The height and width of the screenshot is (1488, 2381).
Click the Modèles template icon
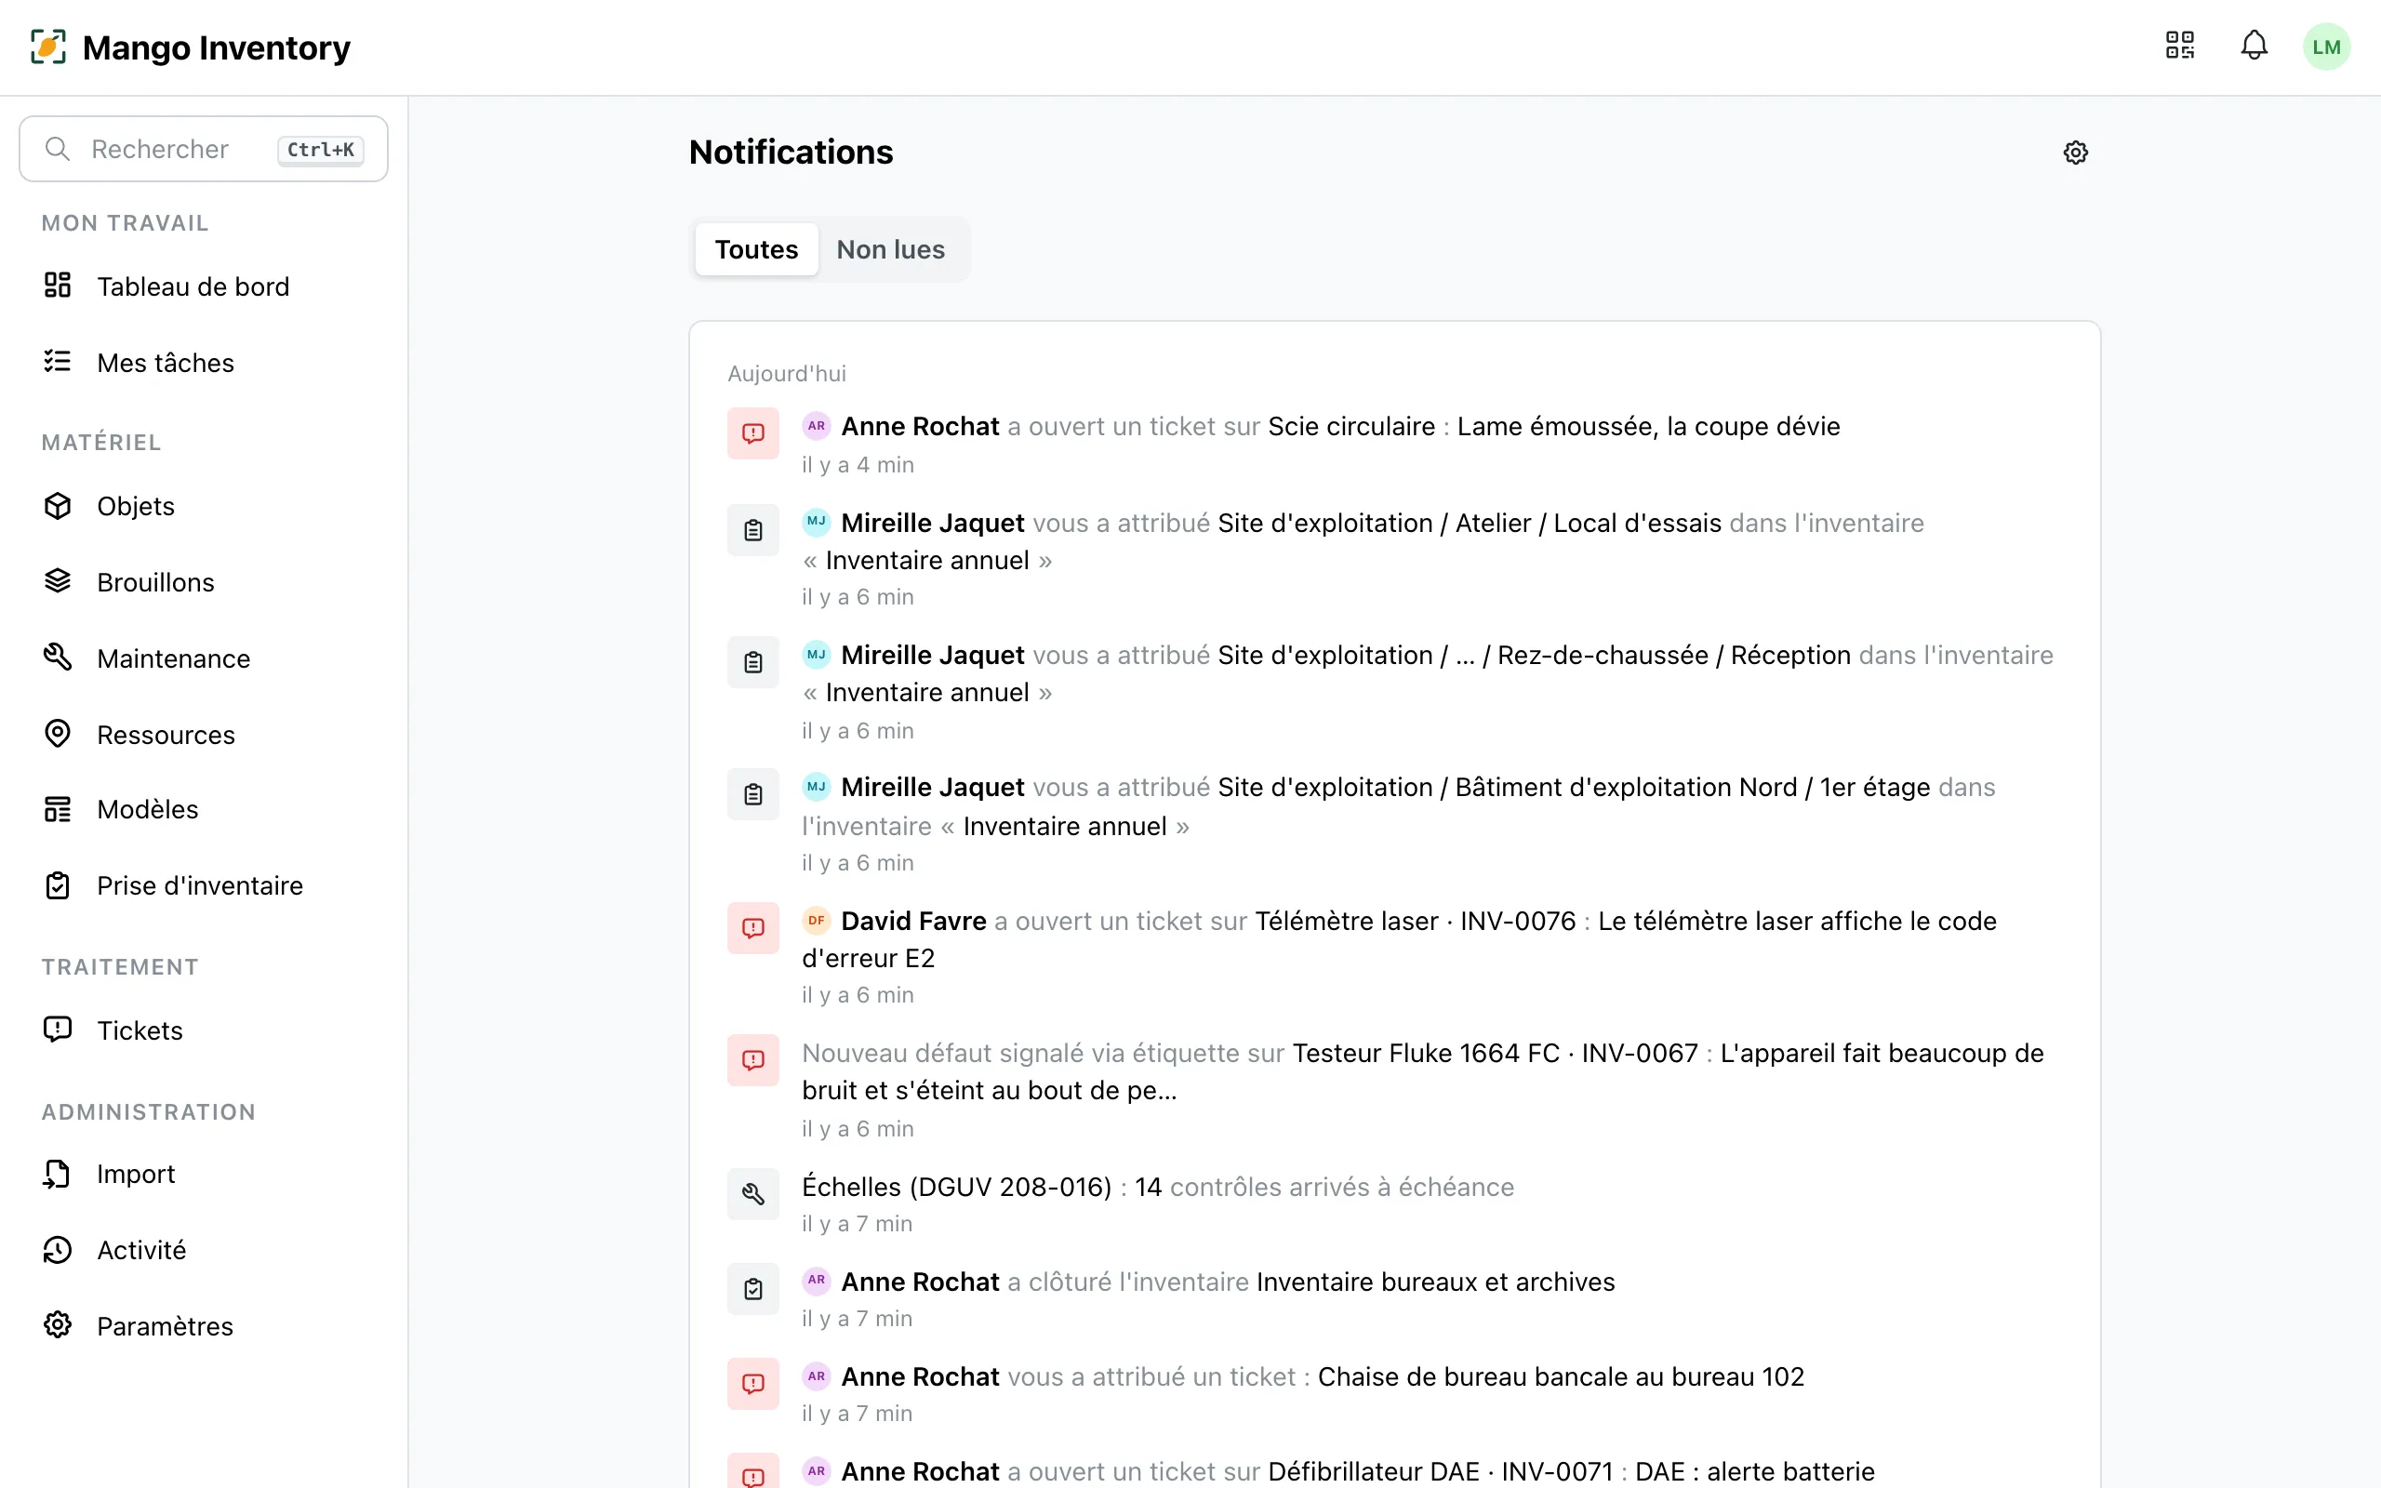(58, 809)
